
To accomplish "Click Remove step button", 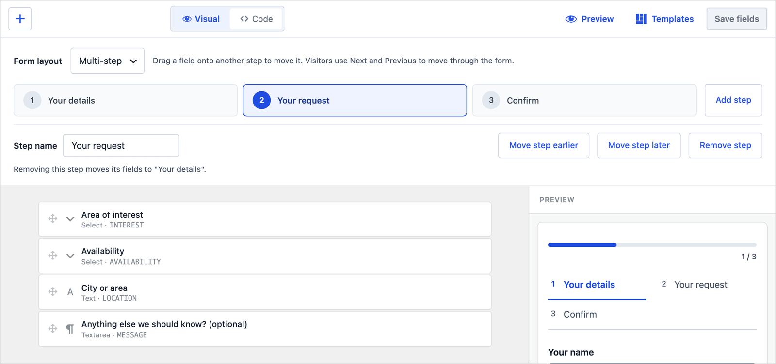I will click(x=725, y=145).
